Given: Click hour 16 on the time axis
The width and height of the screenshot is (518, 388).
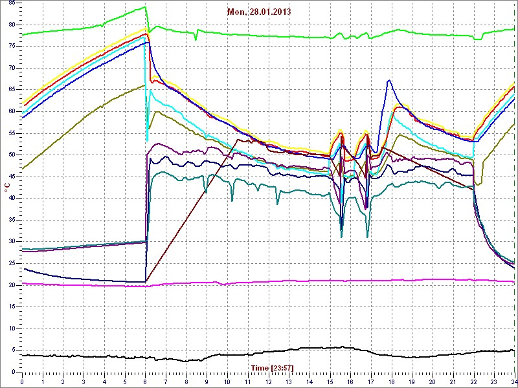Looking at the screenshot, I should [x=350, y=382].
